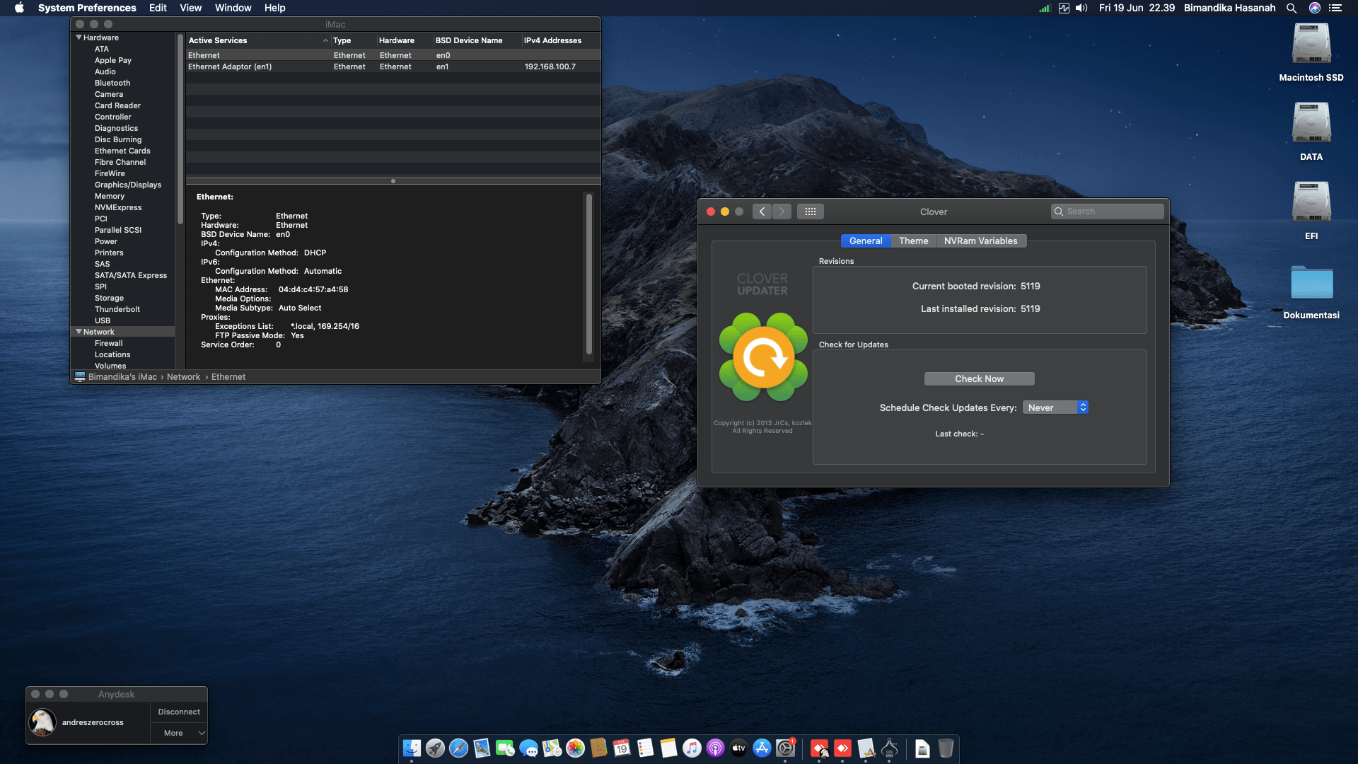Collapse the Hardware section in System Information
Screen dimensions: 1358x764
point(79,37)
